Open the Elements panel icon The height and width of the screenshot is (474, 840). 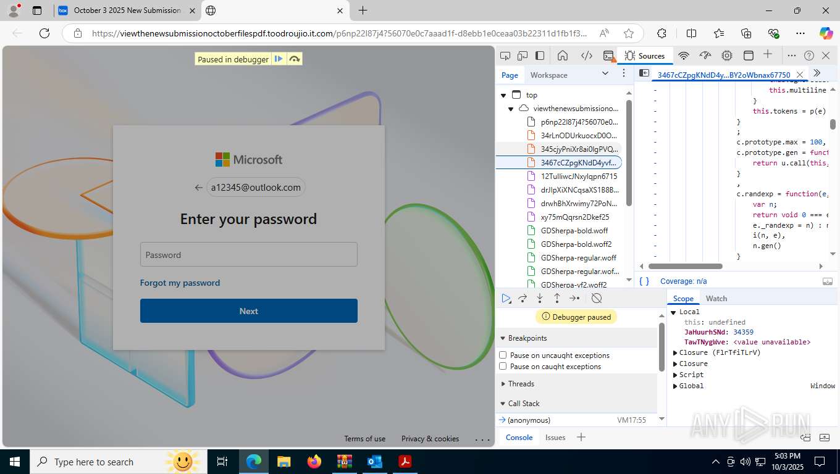point(587,56)
